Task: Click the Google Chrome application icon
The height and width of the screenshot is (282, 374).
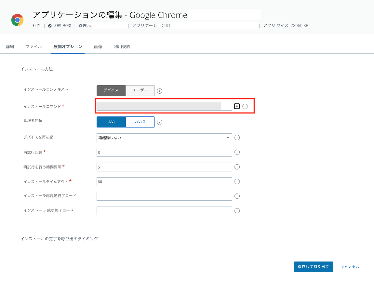Action: tap(18, 20)
